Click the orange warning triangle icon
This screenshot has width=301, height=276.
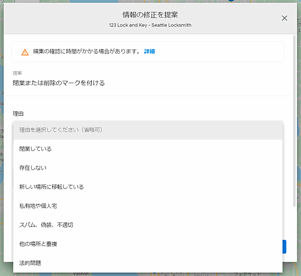coord(25,52)
